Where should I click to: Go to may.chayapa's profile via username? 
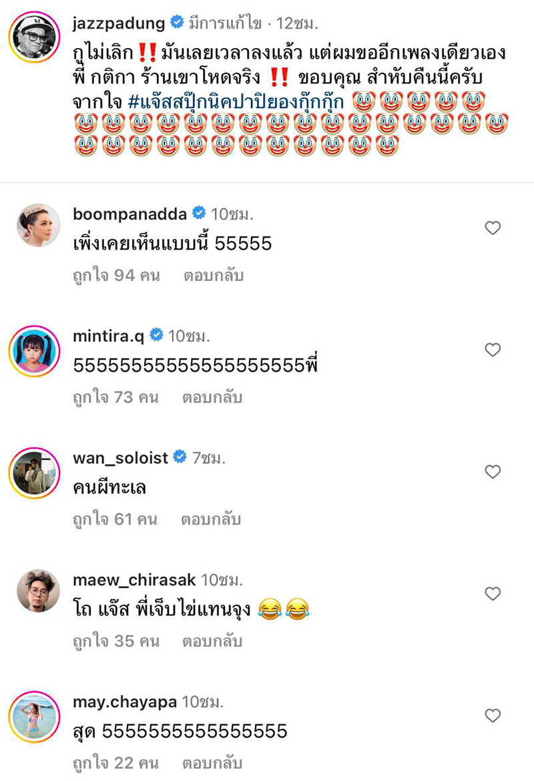[124, 702]
